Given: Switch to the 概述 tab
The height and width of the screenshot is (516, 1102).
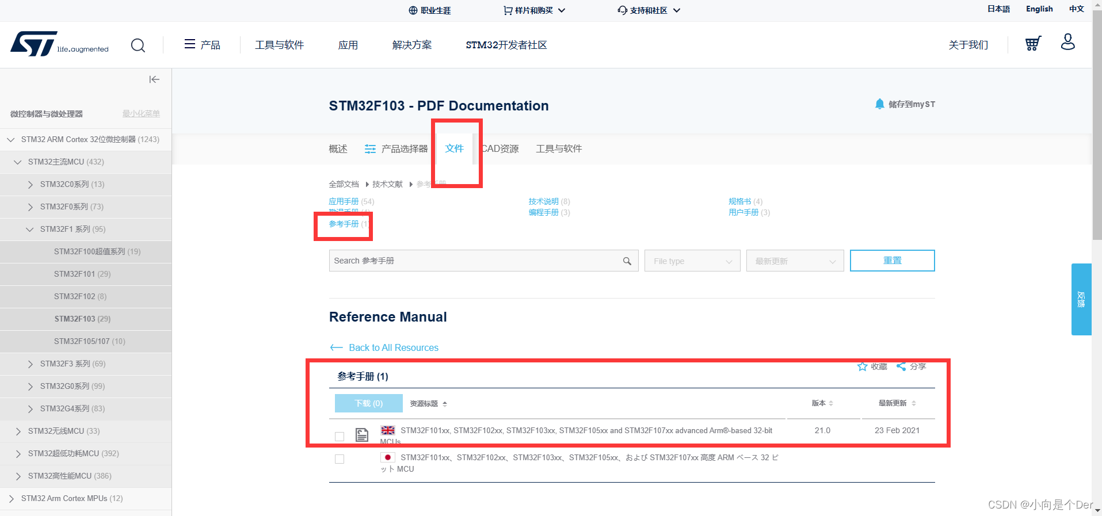Looking at the screenshot, I should (x=338, y=149).
